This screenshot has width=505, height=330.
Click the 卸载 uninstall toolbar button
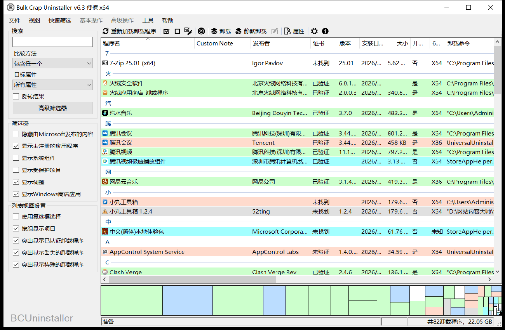[221, 31]
